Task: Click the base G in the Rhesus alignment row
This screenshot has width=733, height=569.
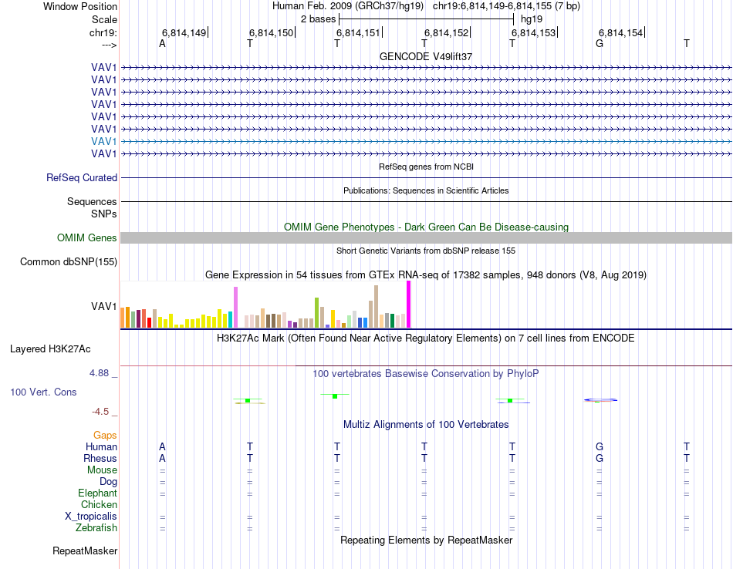Action: coord(600,458)
